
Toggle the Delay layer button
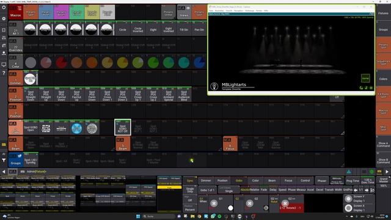273,190
